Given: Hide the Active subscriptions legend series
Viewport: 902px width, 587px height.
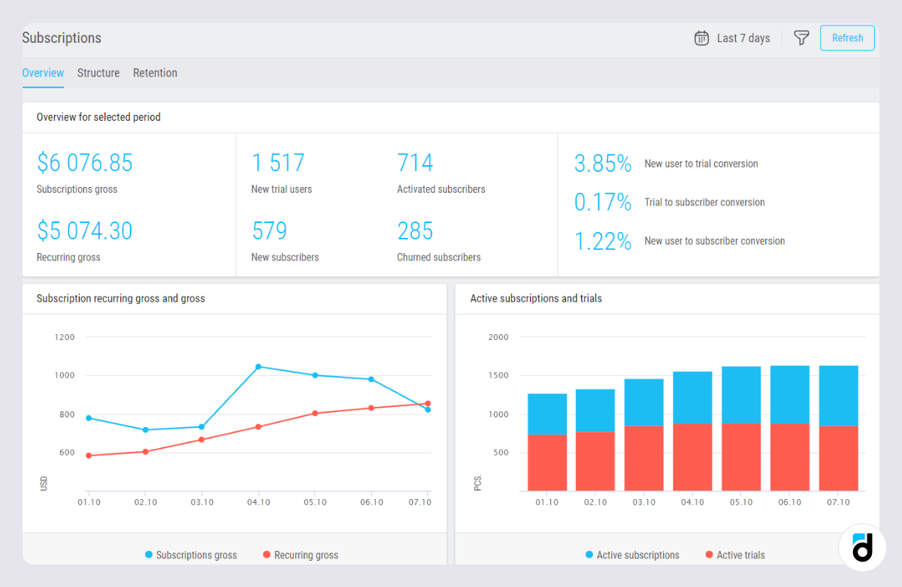Looking at the screenshot, I should (632, 555).
